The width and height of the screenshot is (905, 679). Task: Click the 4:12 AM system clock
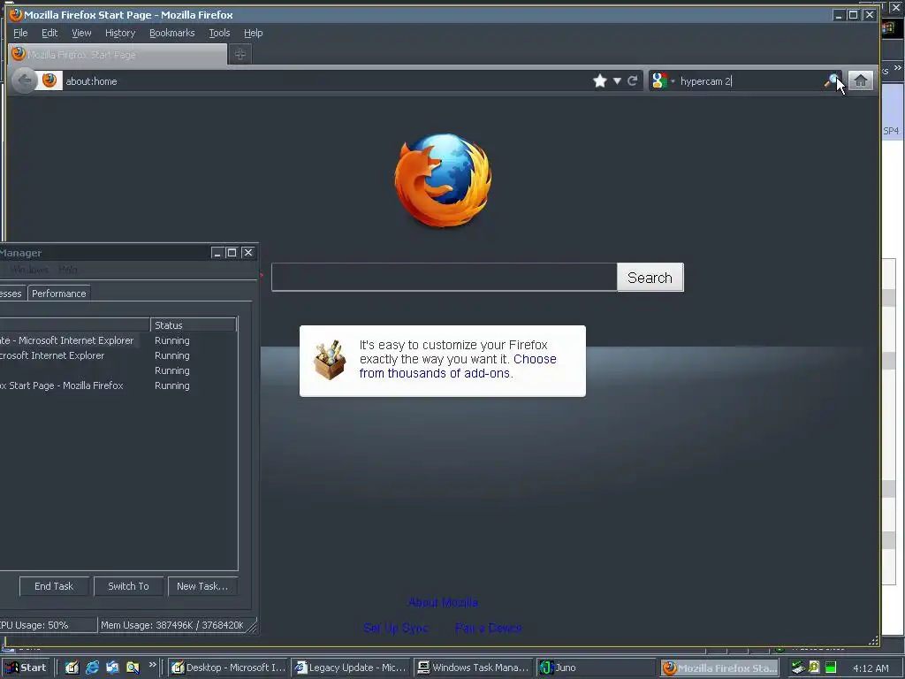pos(871,668)
